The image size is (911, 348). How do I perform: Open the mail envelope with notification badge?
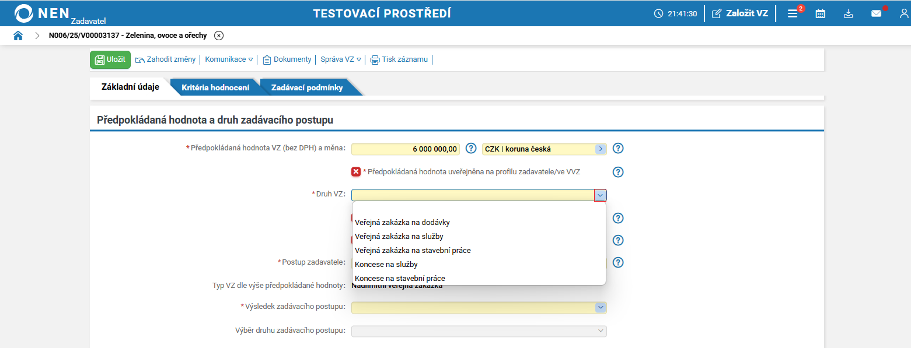click(x=876, y=13)
